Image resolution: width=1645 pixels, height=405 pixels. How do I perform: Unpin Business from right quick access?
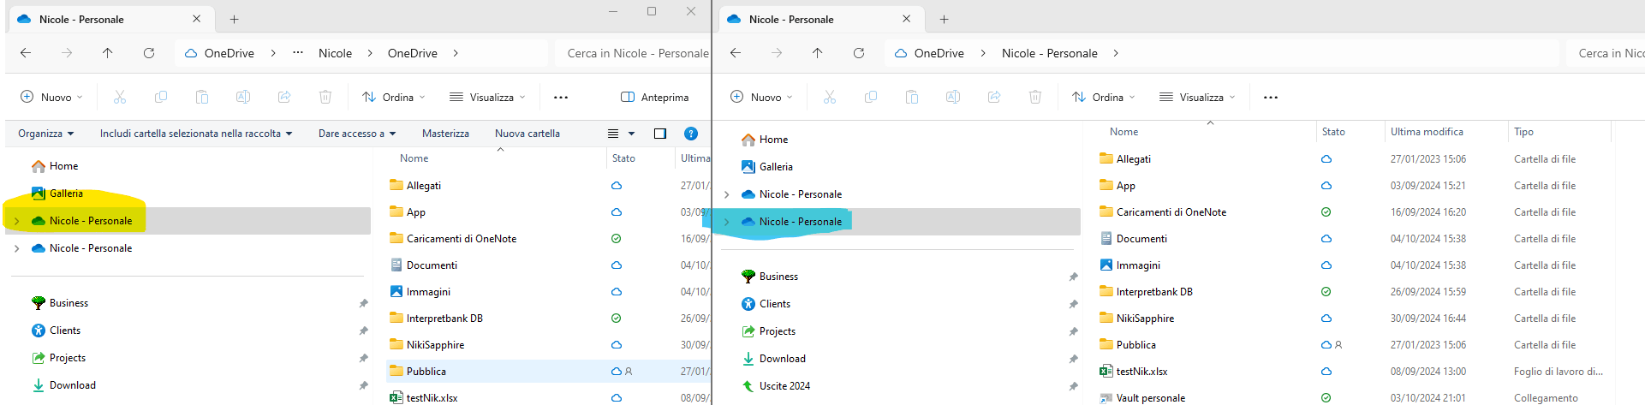point(1073,277)
